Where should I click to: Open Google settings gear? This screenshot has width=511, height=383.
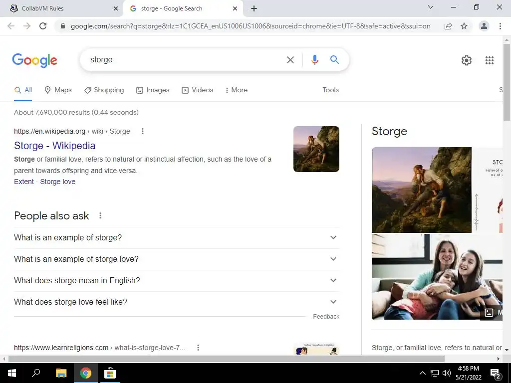point(467,60)
